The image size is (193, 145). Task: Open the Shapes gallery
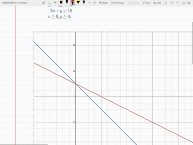(103, 3)
